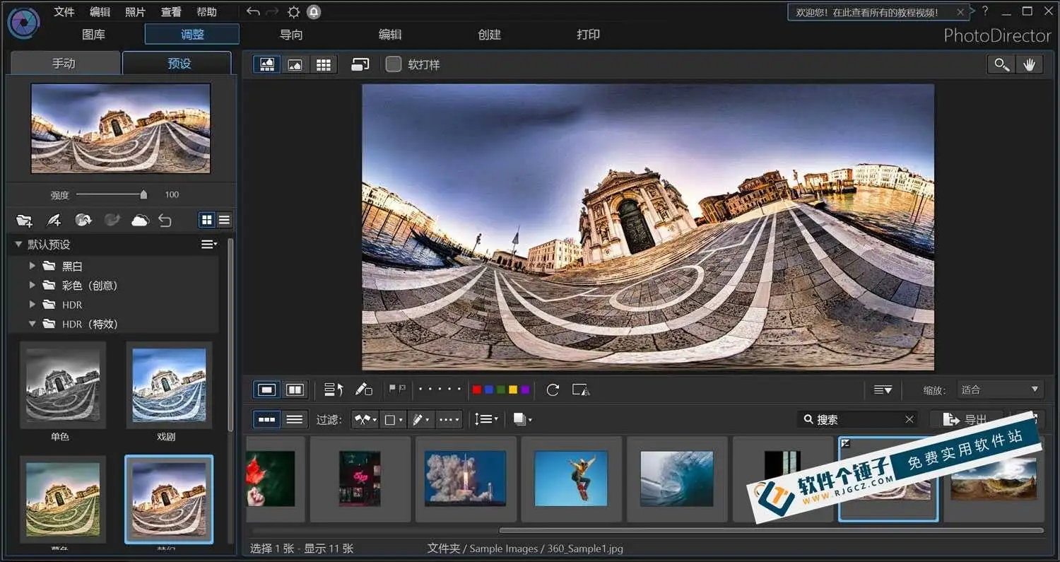Open the 文件 file menu
The image size is (1060, 562).
[x=64, y=12]
